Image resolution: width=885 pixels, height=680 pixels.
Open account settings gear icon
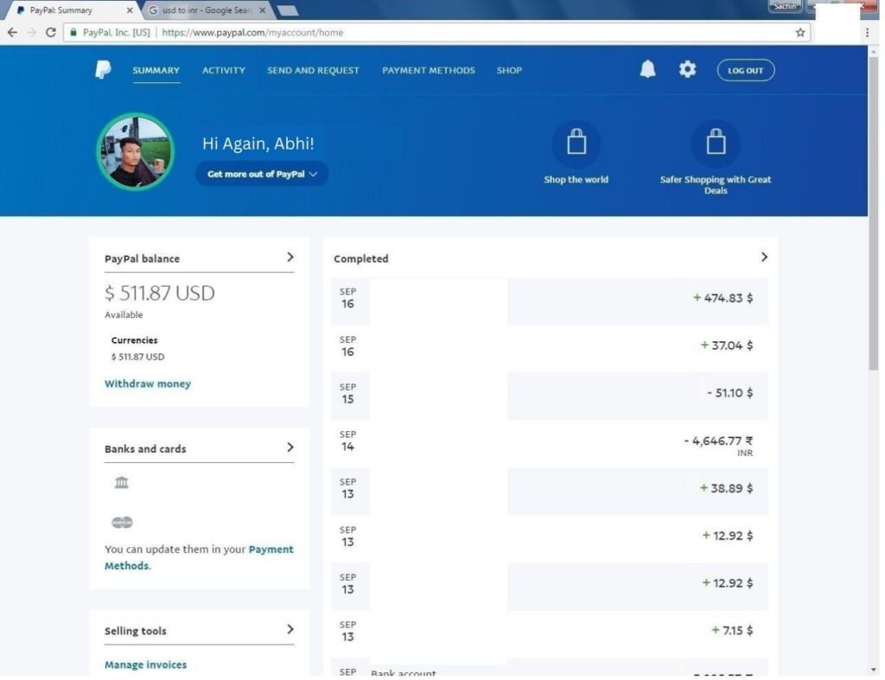tap(687, 69)
